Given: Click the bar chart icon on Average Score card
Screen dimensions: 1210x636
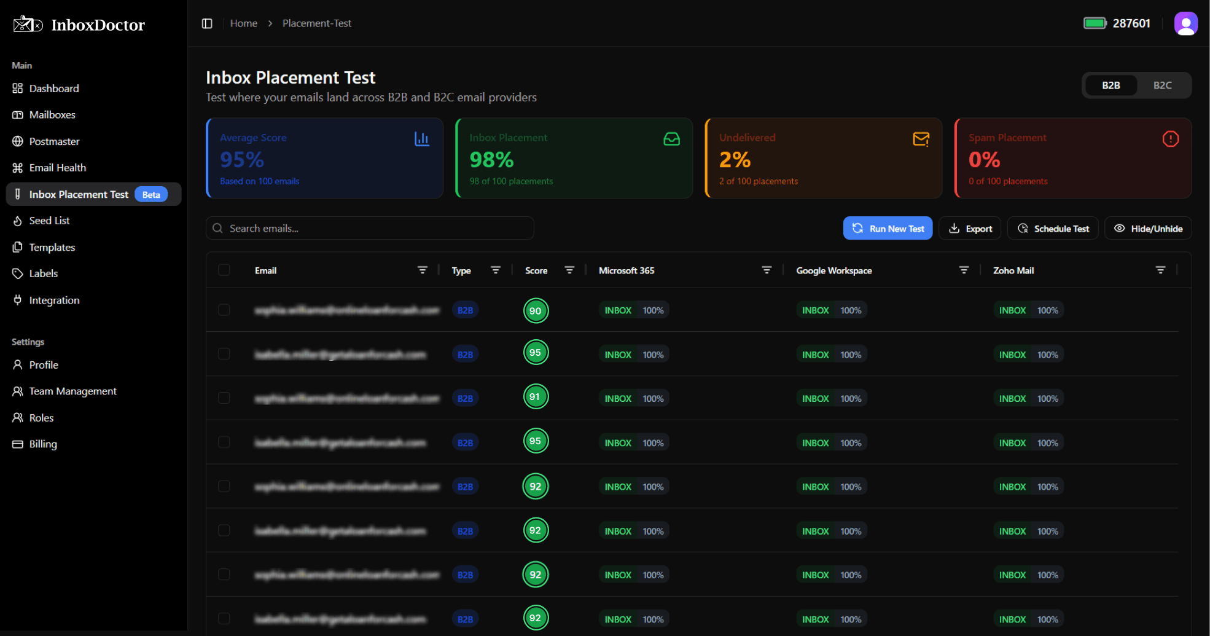Looking at the screenshot, I should (422, 139).
